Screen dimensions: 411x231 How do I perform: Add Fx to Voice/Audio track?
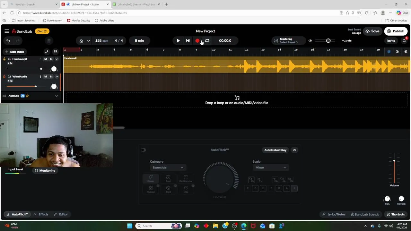[10, 81]
